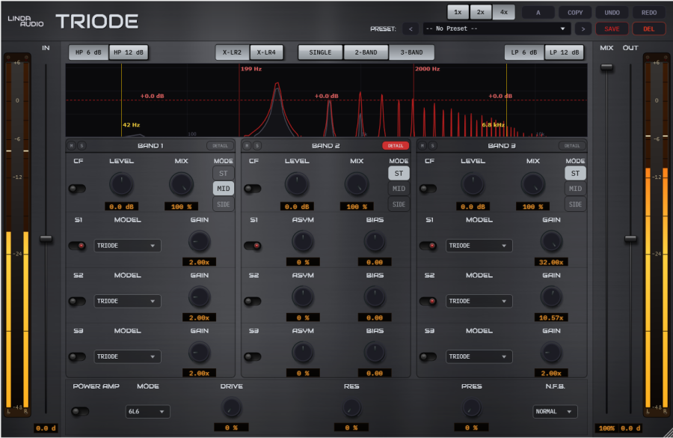Click the Band 1 MIX knob

(x=181, y=184)
